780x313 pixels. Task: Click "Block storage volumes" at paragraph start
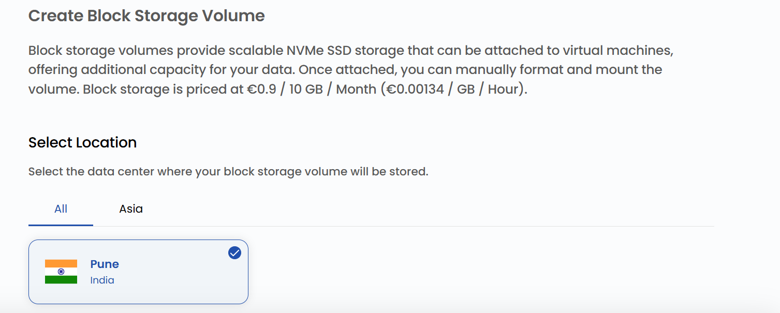(x=101, y=51)
